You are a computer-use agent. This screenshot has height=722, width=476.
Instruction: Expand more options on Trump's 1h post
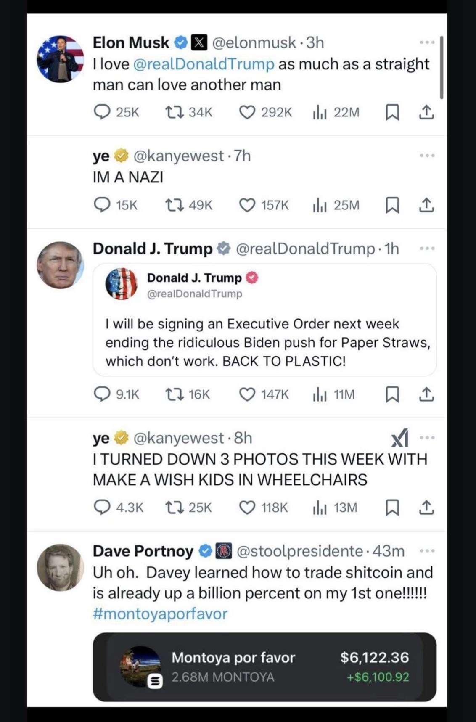(x=427, y=249)
